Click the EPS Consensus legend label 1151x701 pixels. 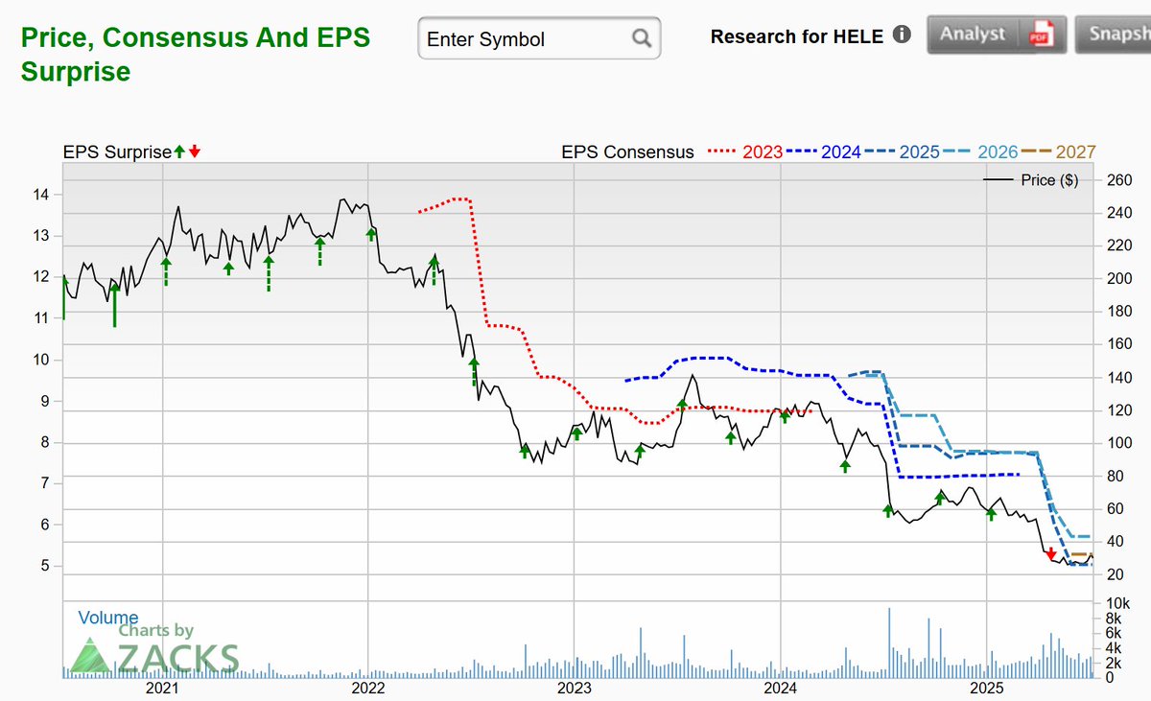click(x=628, y=152)
